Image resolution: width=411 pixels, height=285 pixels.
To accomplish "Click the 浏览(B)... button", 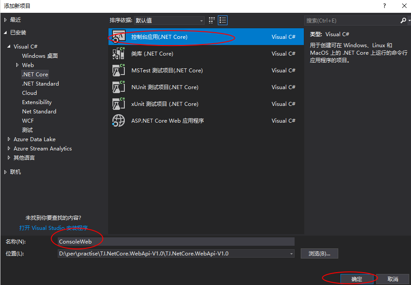I will [319, 254].
